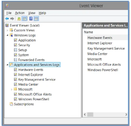Open the System log
This screenshot has width=131, height=126.
24,55
